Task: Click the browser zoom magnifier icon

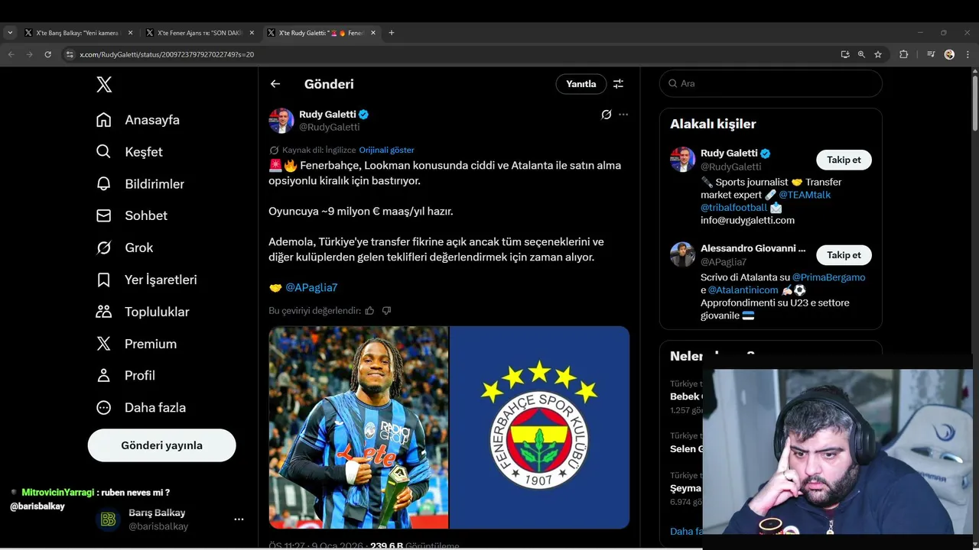Action: coord(861,54)
